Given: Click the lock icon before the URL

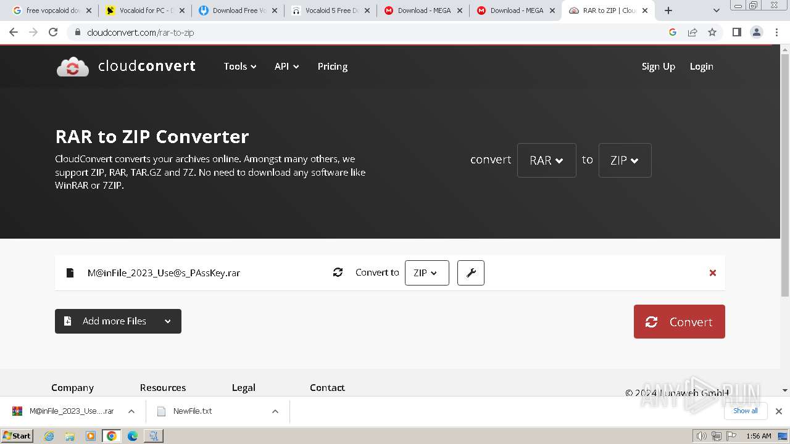Looking at the screenshot, I should coord(78,32).
